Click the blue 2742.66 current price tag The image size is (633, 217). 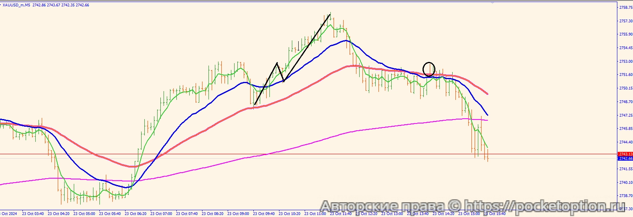coord(625,159)
